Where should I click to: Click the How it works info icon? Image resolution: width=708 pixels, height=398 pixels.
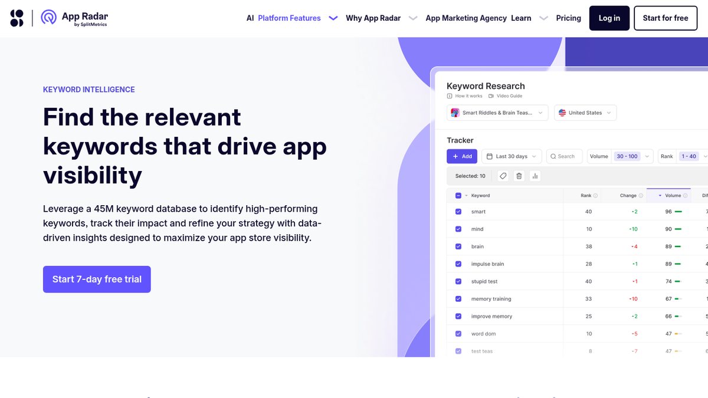pos(450,96)
